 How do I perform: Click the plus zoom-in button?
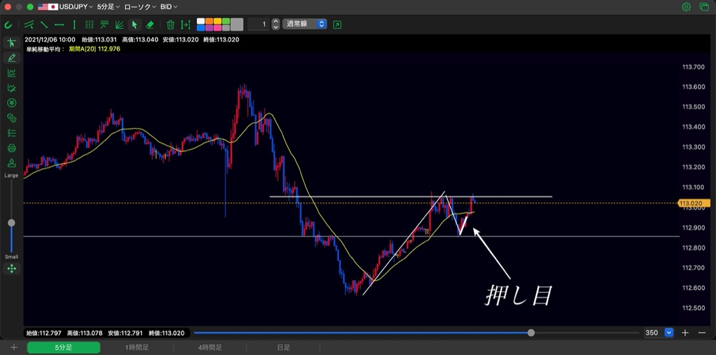pos(686,333)
